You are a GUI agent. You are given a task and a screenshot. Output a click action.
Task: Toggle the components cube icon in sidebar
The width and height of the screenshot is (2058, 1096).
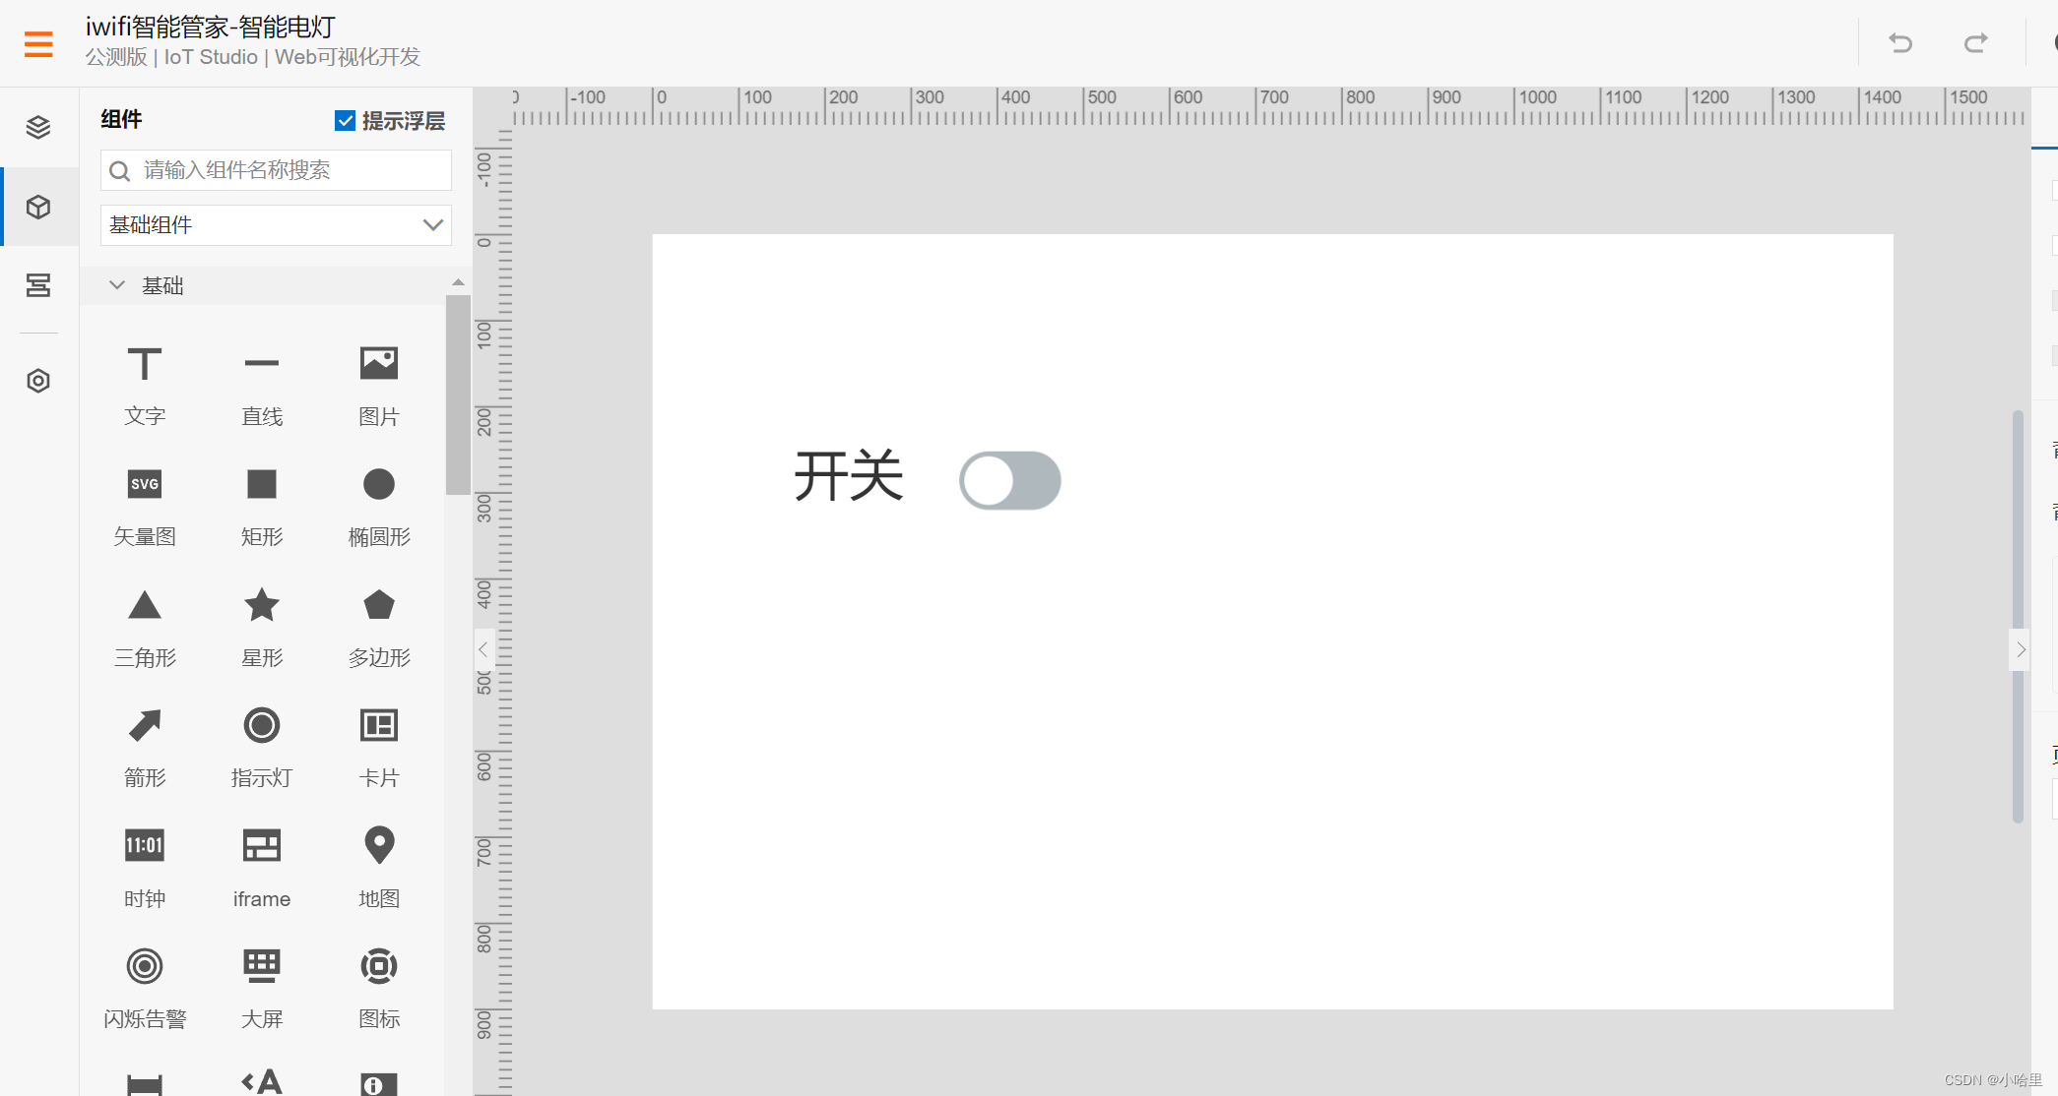pos(38,207)
